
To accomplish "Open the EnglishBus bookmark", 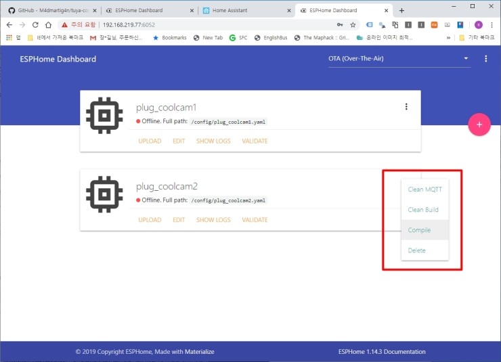I will pyautogui.click(x=271, y=38).
